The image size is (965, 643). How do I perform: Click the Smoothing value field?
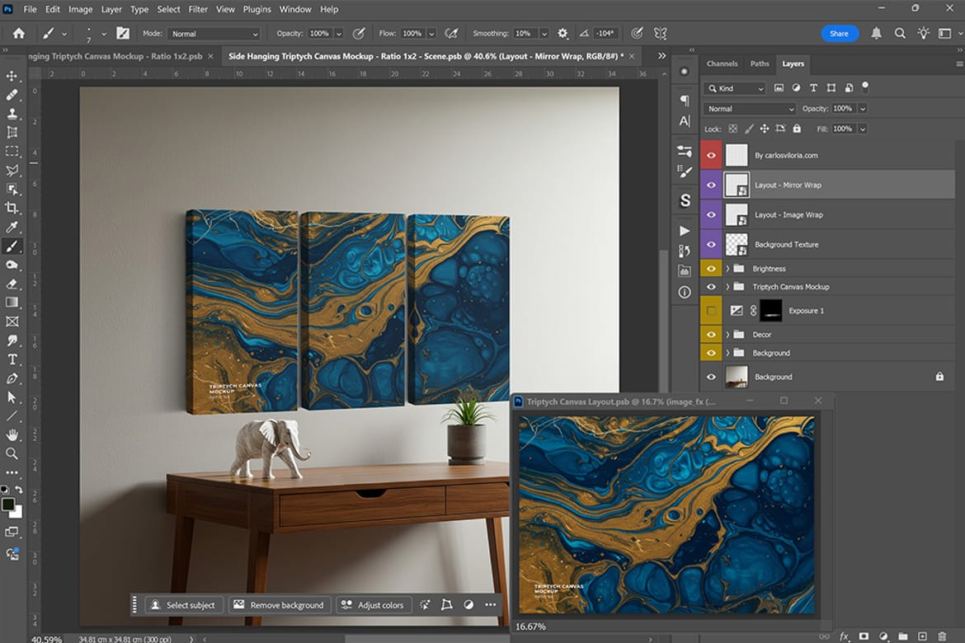pos(525,34)
